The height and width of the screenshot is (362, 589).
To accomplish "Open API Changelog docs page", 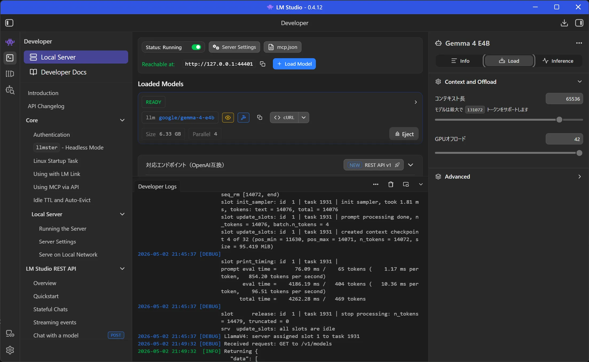I will (x=46, y=106).
